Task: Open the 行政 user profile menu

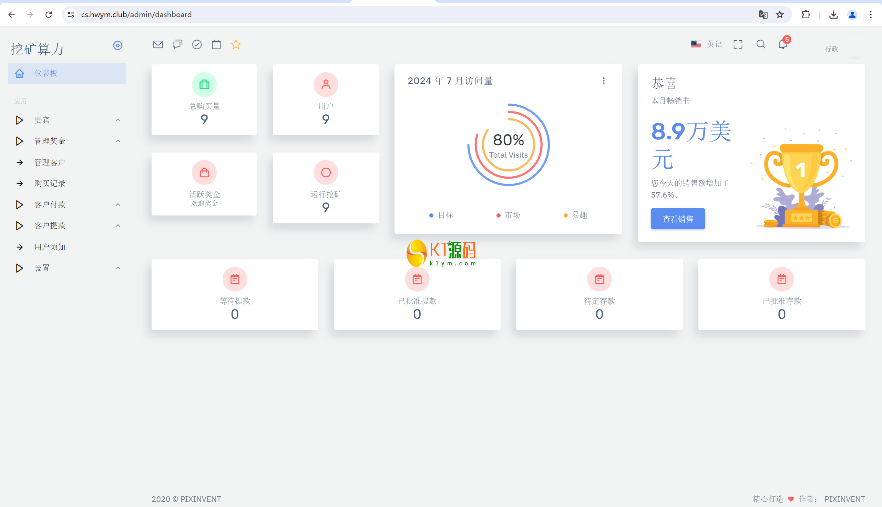Action: tap(843, 47)
